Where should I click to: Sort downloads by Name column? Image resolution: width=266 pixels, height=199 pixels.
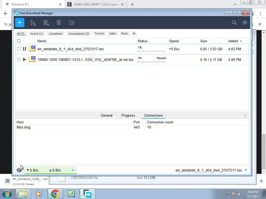(86, 41)
